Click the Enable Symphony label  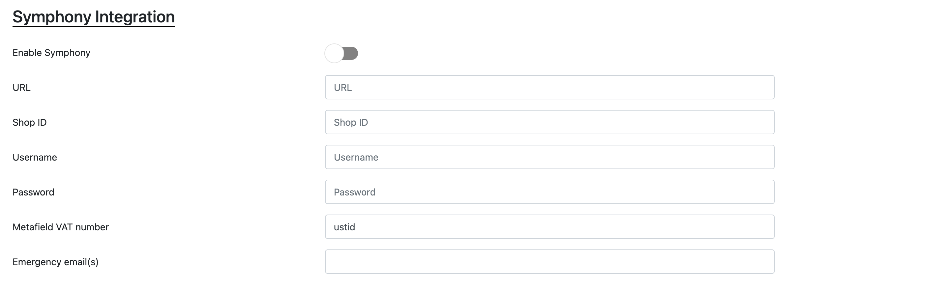pyautogui.click(x=51, y=53)
